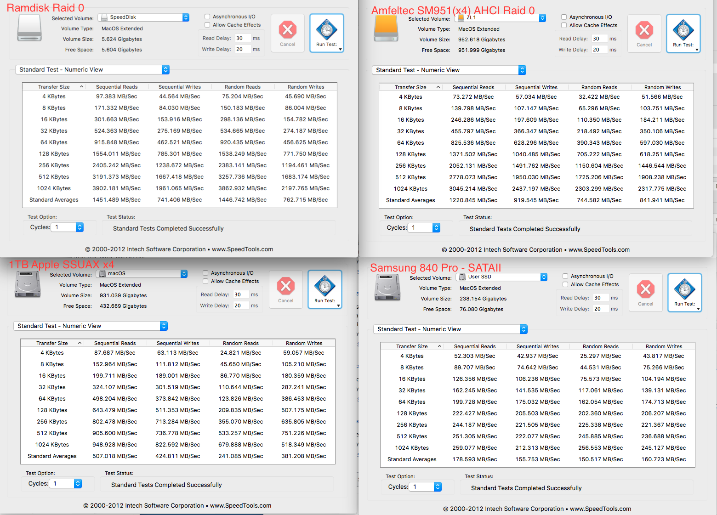Open the macOS Selected Volume dropdown
Image resolution: width=717 pixels, height=515 pixels.
click(142, 274)
